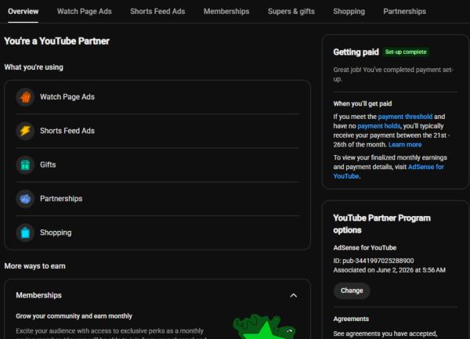This screenshot has width=470, height=339.
Task: Open the Watch Page Ads tab
Action: pyautogui.click(x=85, y=12)
